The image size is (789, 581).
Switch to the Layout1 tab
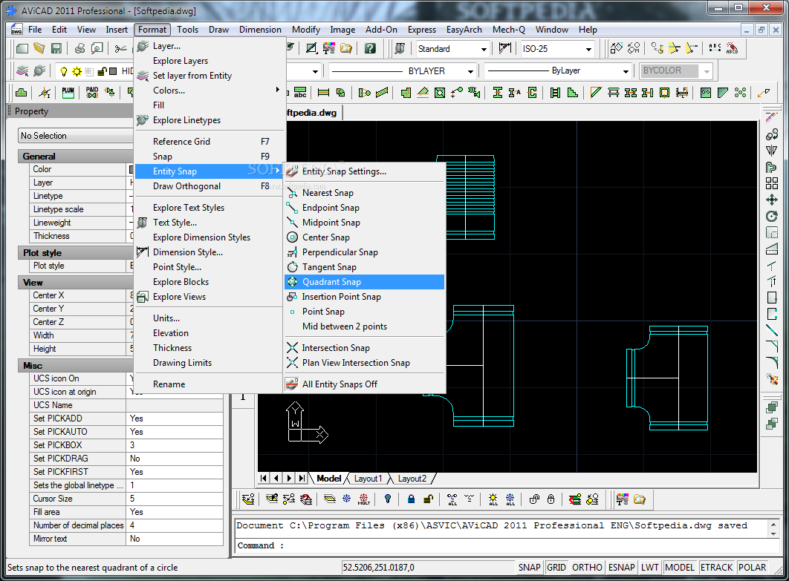pos(368,479)
